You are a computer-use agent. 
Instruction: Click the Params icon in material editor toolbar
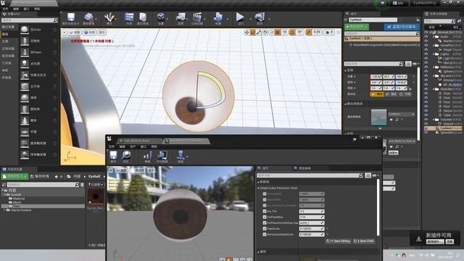click(x=147, y=156)
